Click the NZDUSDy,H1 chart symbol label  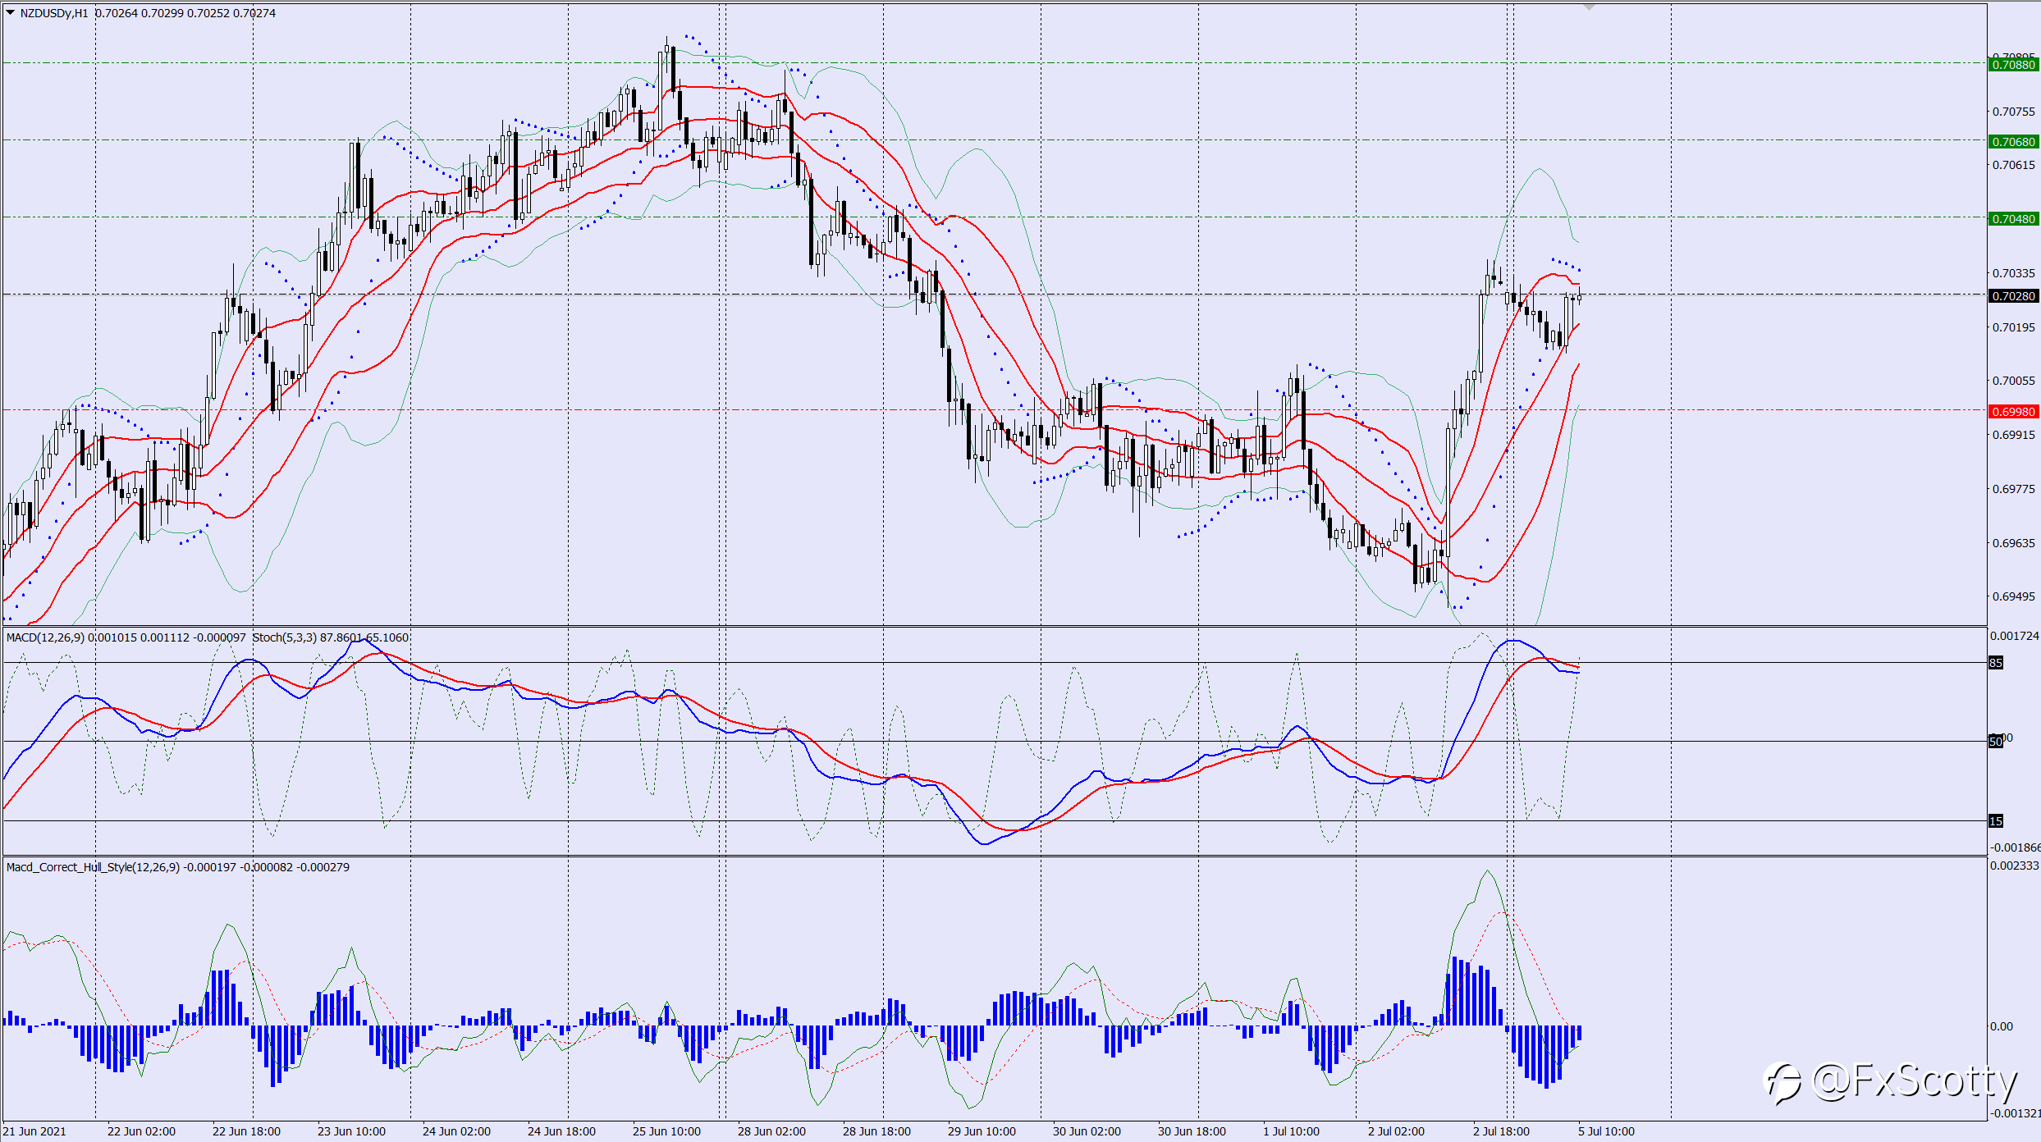[x=54, y=13]
